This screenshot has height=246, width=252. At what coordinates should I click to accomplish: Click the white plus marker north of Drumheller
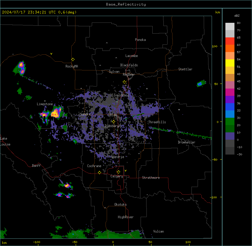coord(179,110)
